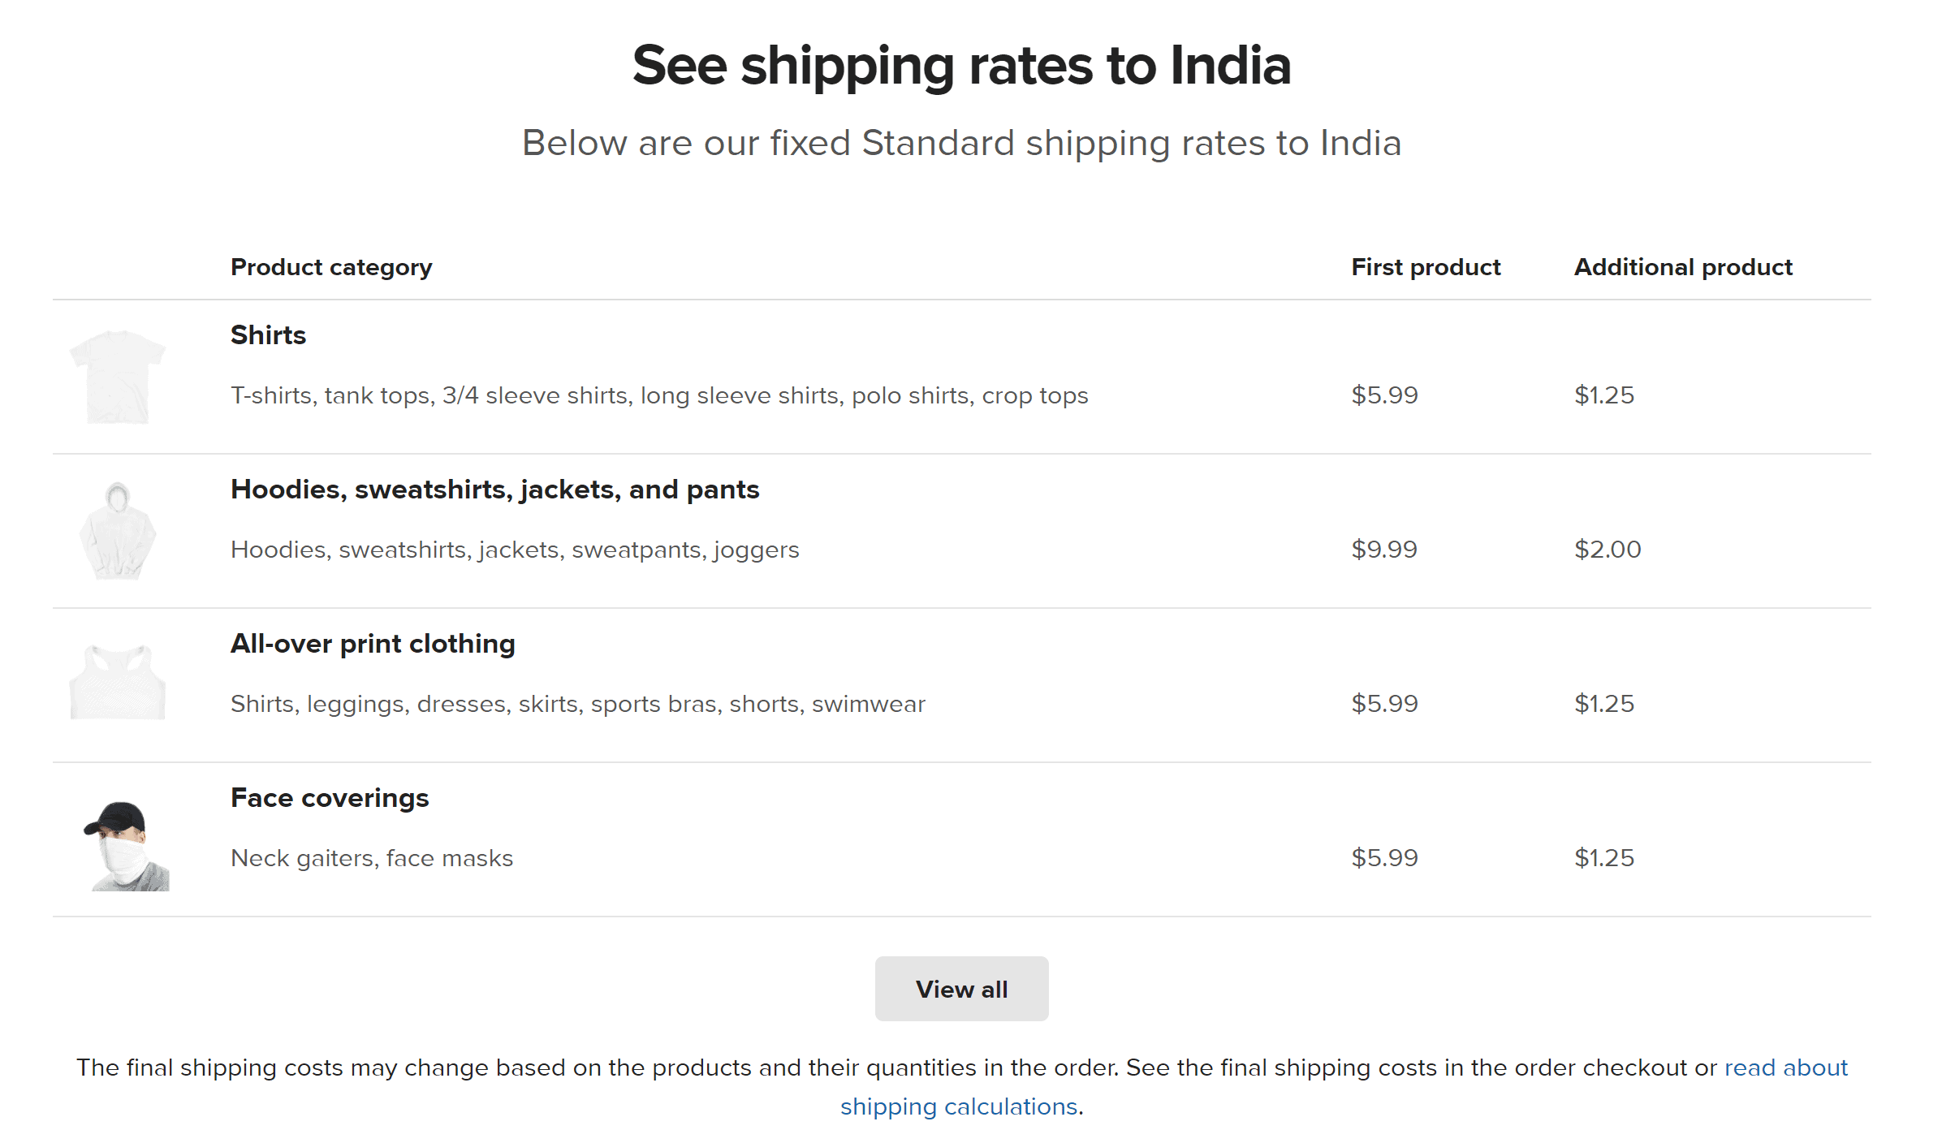
Task: Select the Hoodies, sweatshirts, jackets, and pants heading
Action: tap(494, 490)
